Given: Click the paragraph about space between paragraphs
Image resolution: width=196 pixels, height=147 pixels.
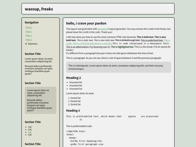Looking at the screenshot, I should 114,58.
